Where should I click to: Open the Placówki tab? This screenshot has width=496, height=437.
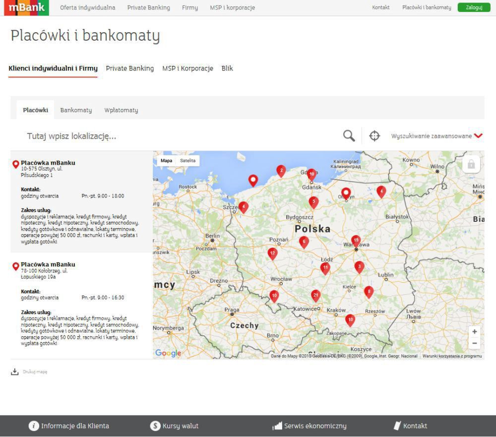click(x=35, y=110)
